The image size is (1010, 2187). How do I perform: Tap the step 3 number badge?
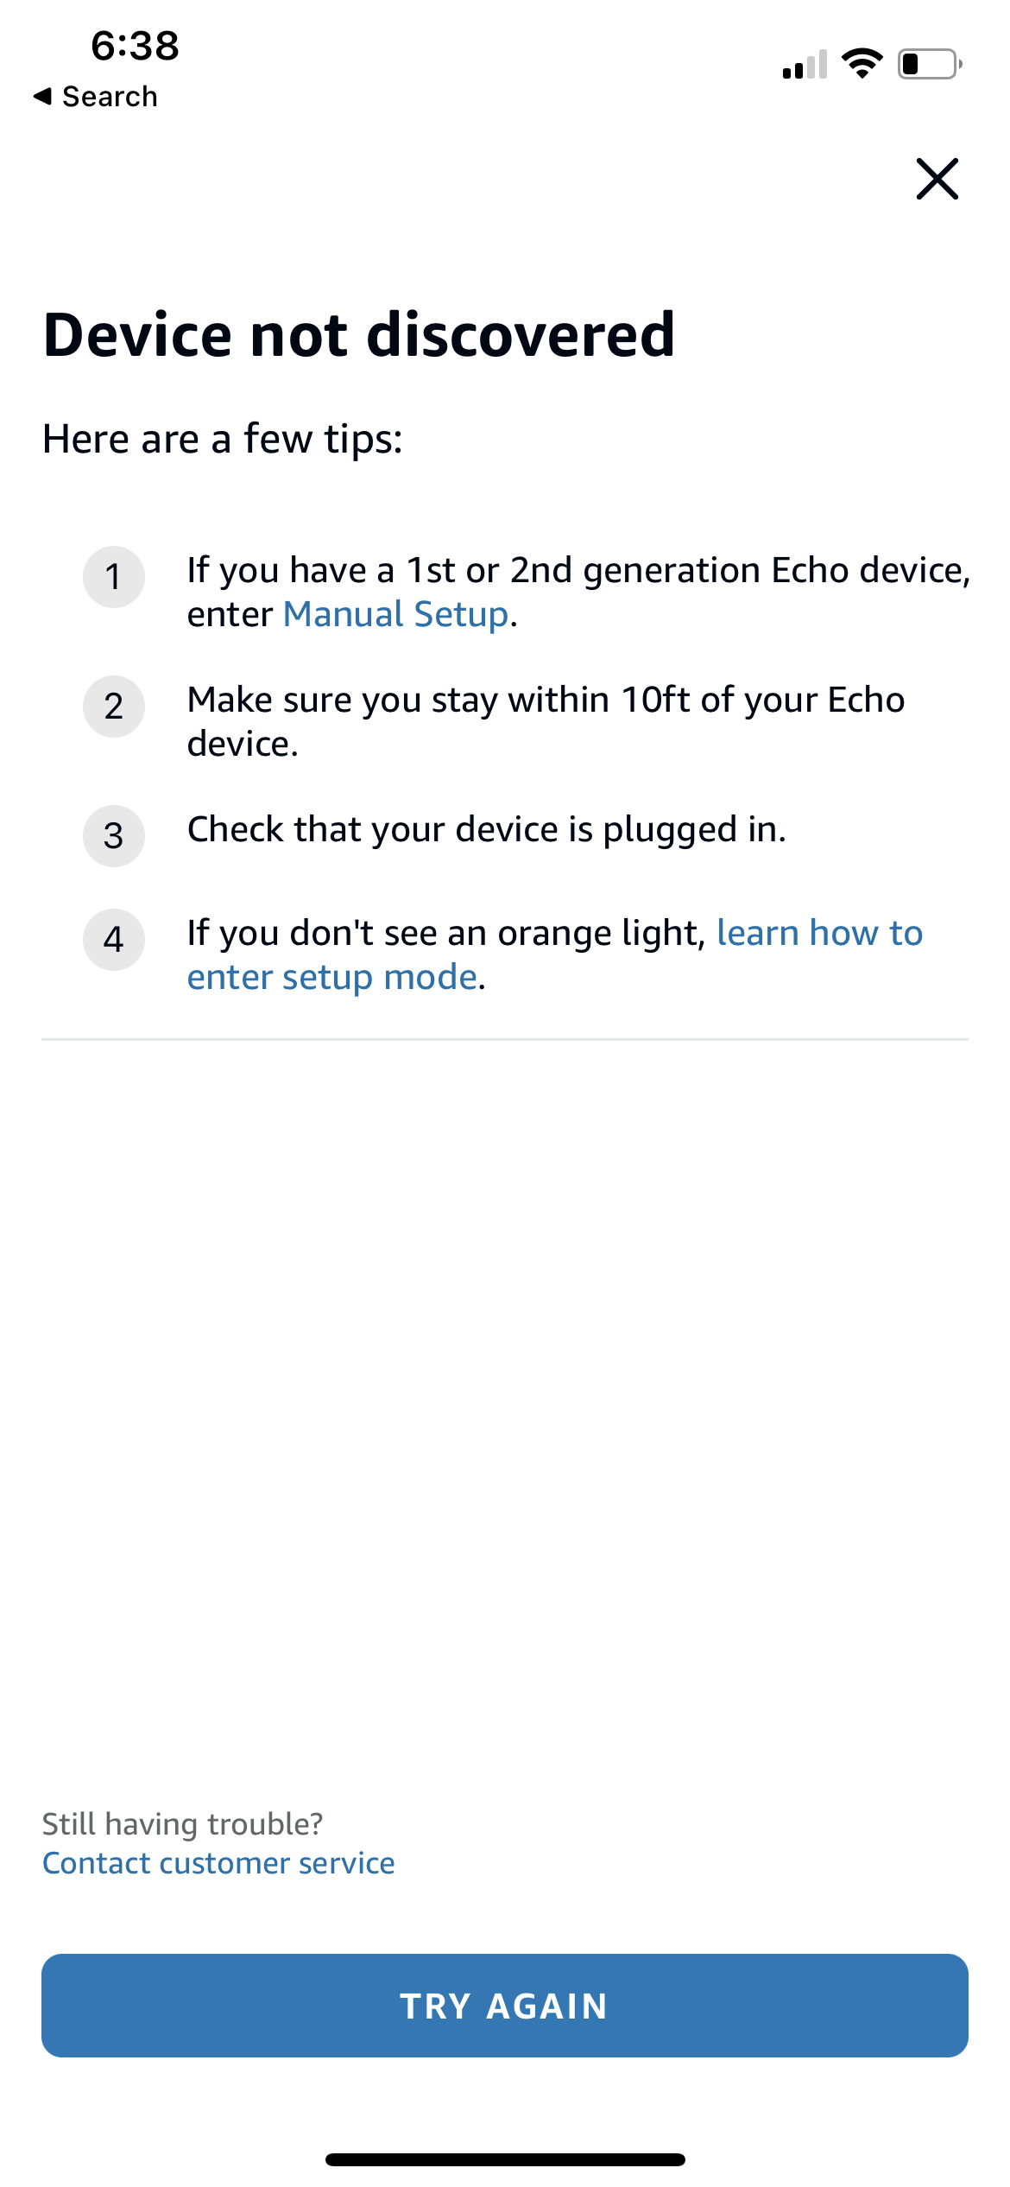(x=113, y=836)
